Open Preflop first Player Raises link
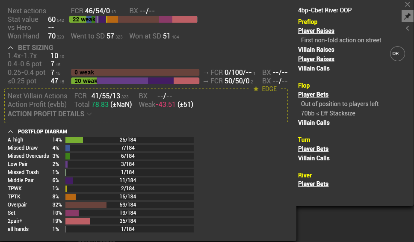The image size is (414, 242). click(x=316, y=31)
